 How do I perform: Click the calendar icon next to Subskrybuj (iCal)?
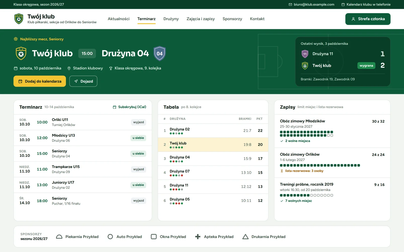tap(115, 107)
